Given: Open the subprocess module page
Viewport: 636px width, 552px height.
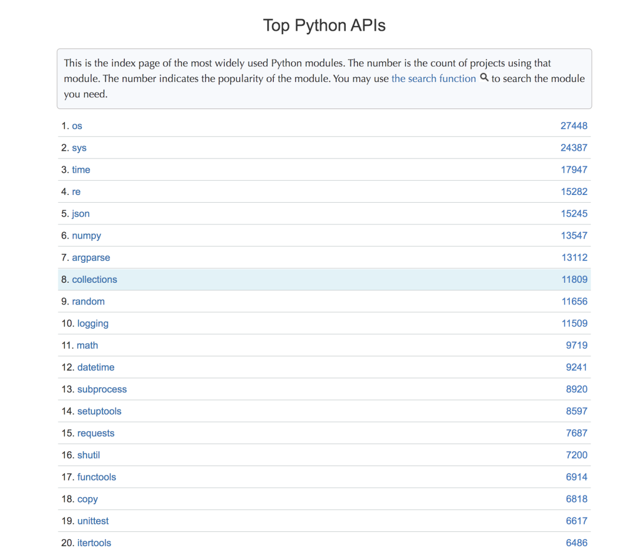Looking at the screenshot, I should click(x=102, y=389).
